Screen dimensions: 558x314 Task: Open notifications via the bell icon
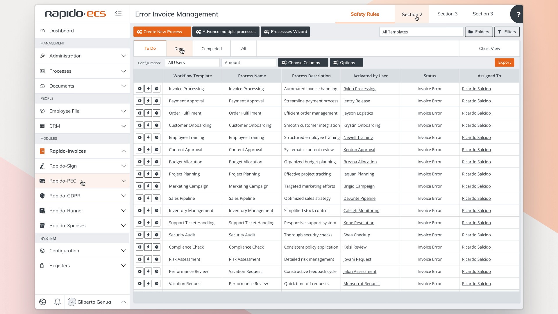point(57,302)
